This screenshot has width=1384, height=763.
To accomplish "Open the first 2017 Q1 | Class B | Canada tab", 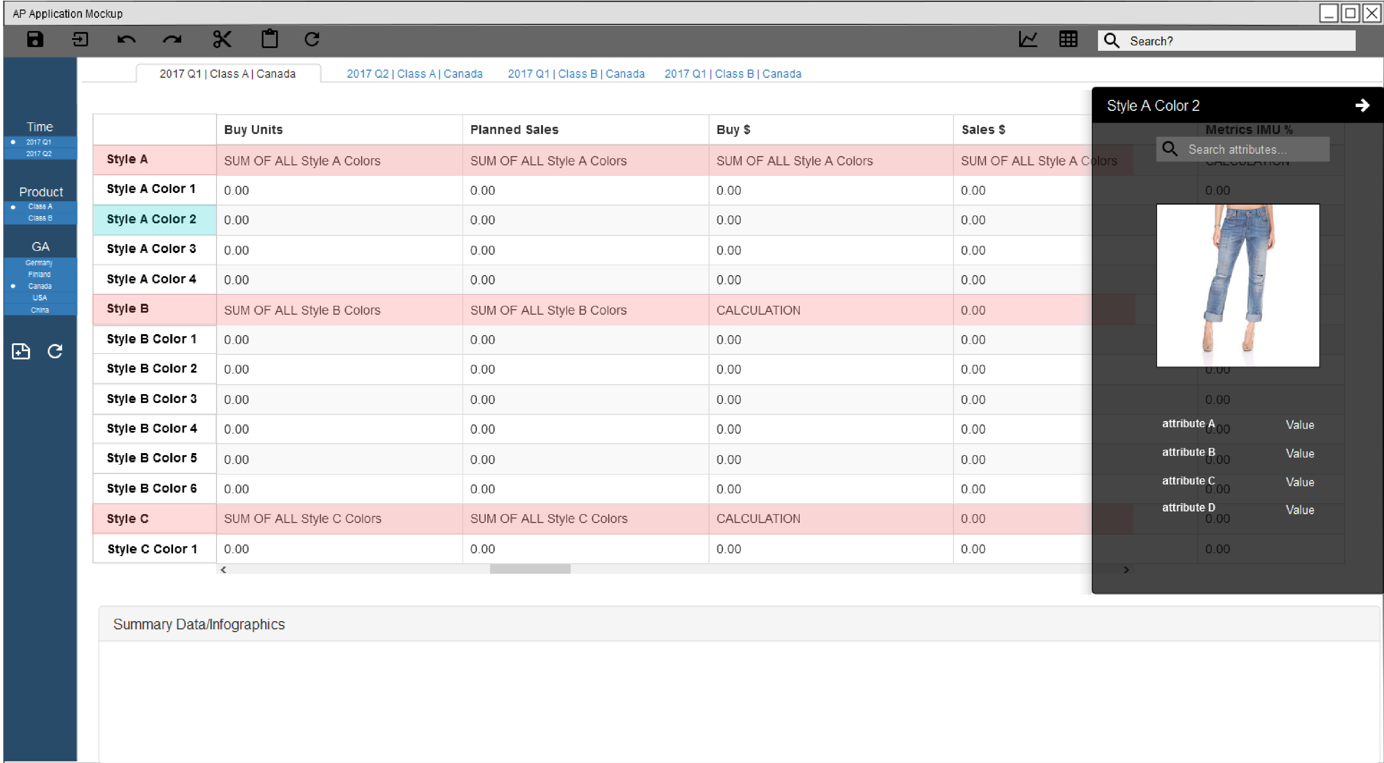I will [x=576, y=74].
